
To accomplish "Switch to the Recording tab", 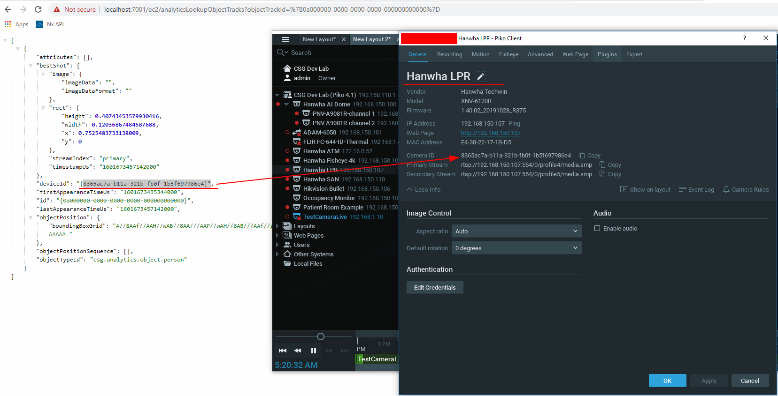I will coord(449,54).
